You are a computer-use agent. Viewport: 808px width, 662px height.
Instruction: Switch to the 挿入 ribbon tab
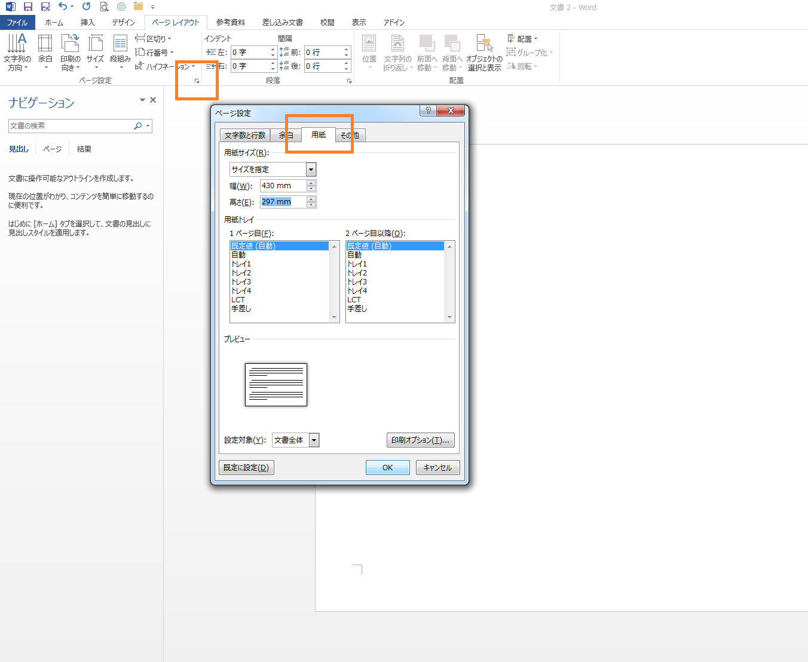[87, 22]
